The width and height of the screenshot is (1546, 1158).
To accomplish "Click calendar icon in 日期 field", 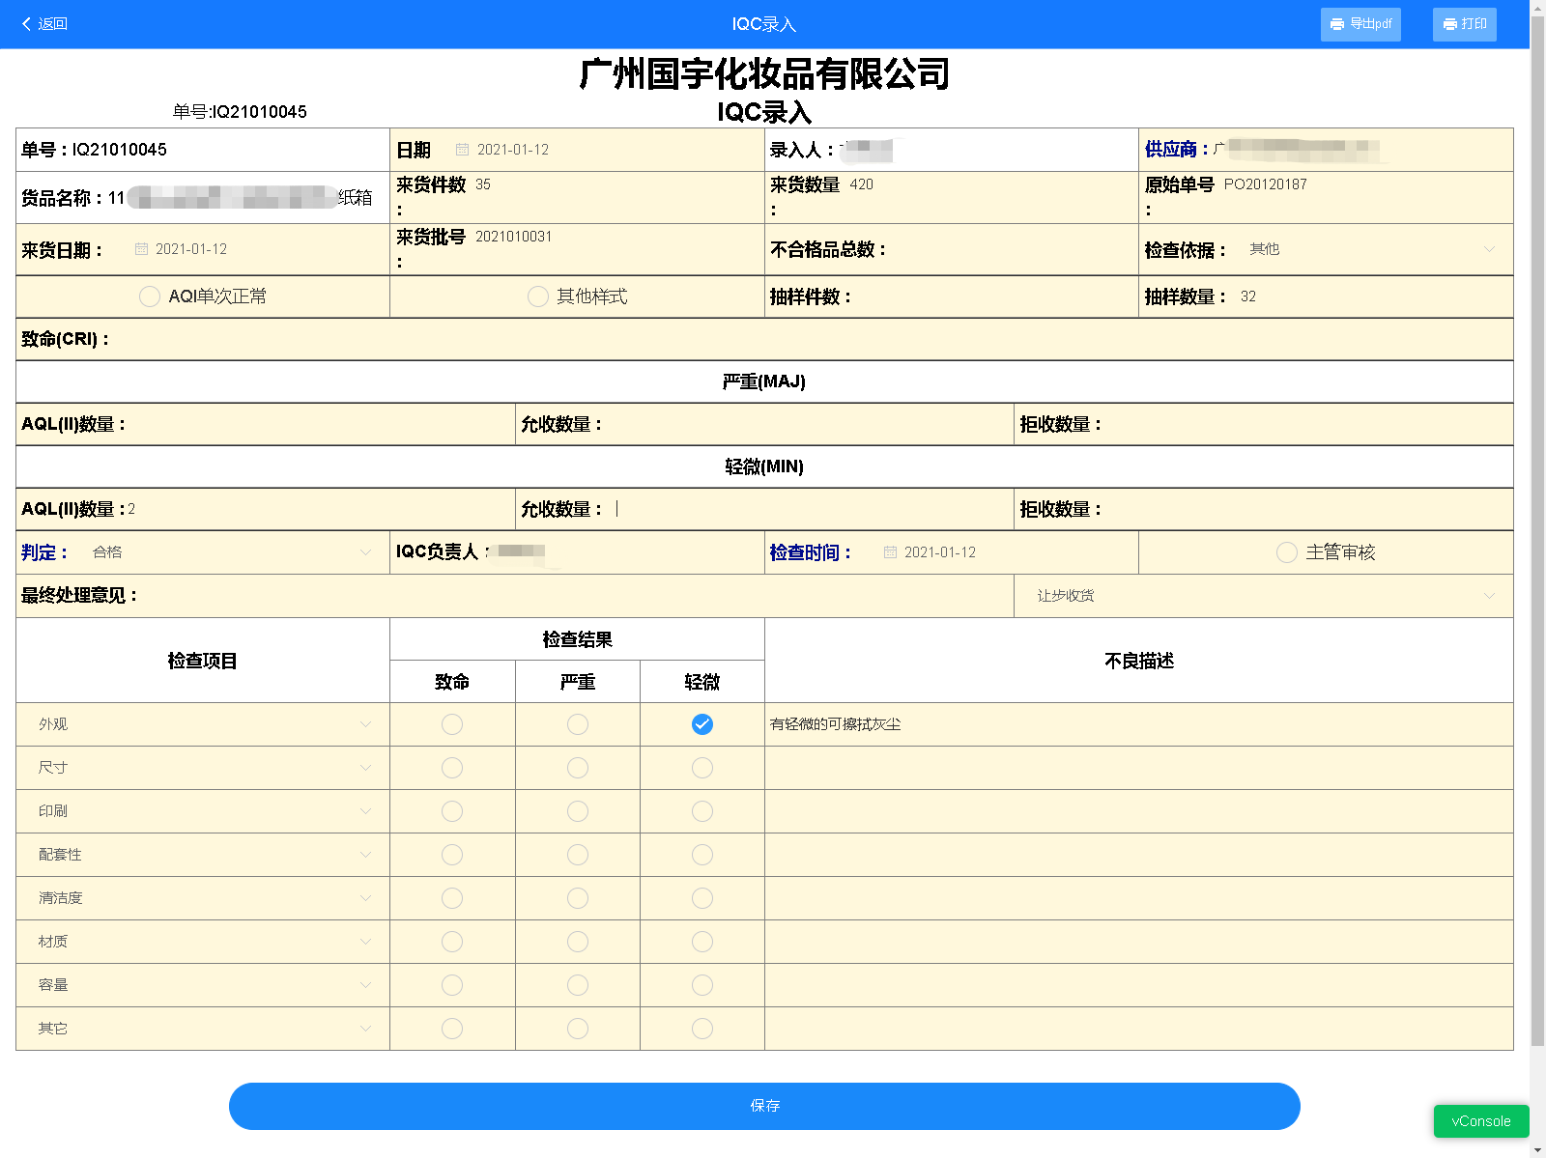I will (462, 150).
